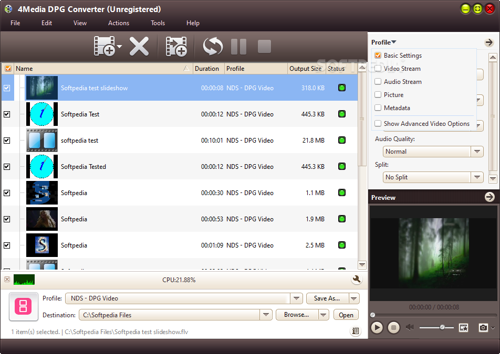Start conversion with the Convert arrows icon

(x=213, y=47)
